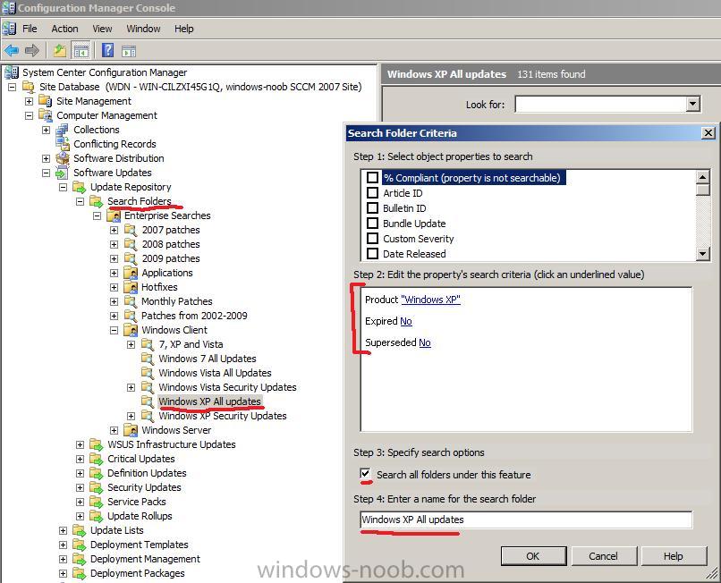Click the Update Repository folder icon
The width and height of the screenshot is (721, 583).
tap(79, 187)
